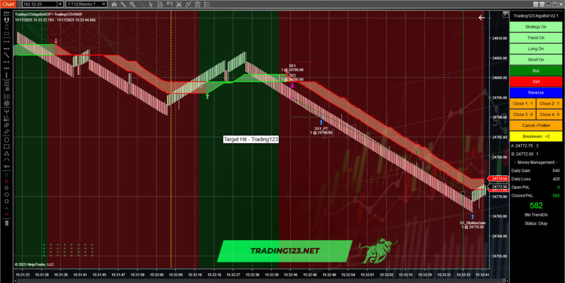The width and height of the screenshot is (565, 283).
Task: Click the yellow Breakeven +2 button
Action: [x=536, y=136]
